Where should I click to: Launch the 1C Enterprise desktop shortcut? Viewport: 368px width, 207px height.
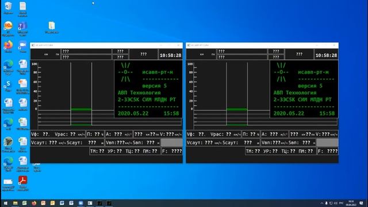tap(8, 28)
